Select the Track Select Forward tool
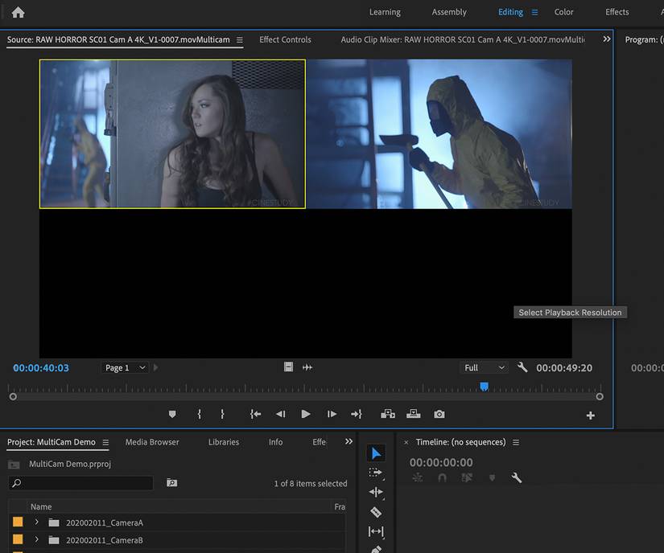This screenshot has width=664, height=553. (x=376, y=472)
